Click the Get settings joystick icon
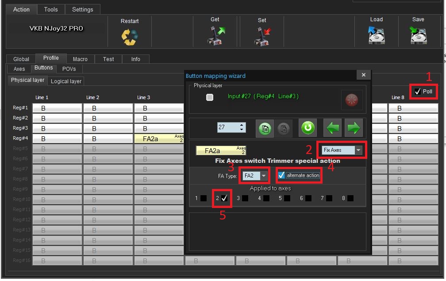Viewport: 446px width, 281px height. point(215,35)
